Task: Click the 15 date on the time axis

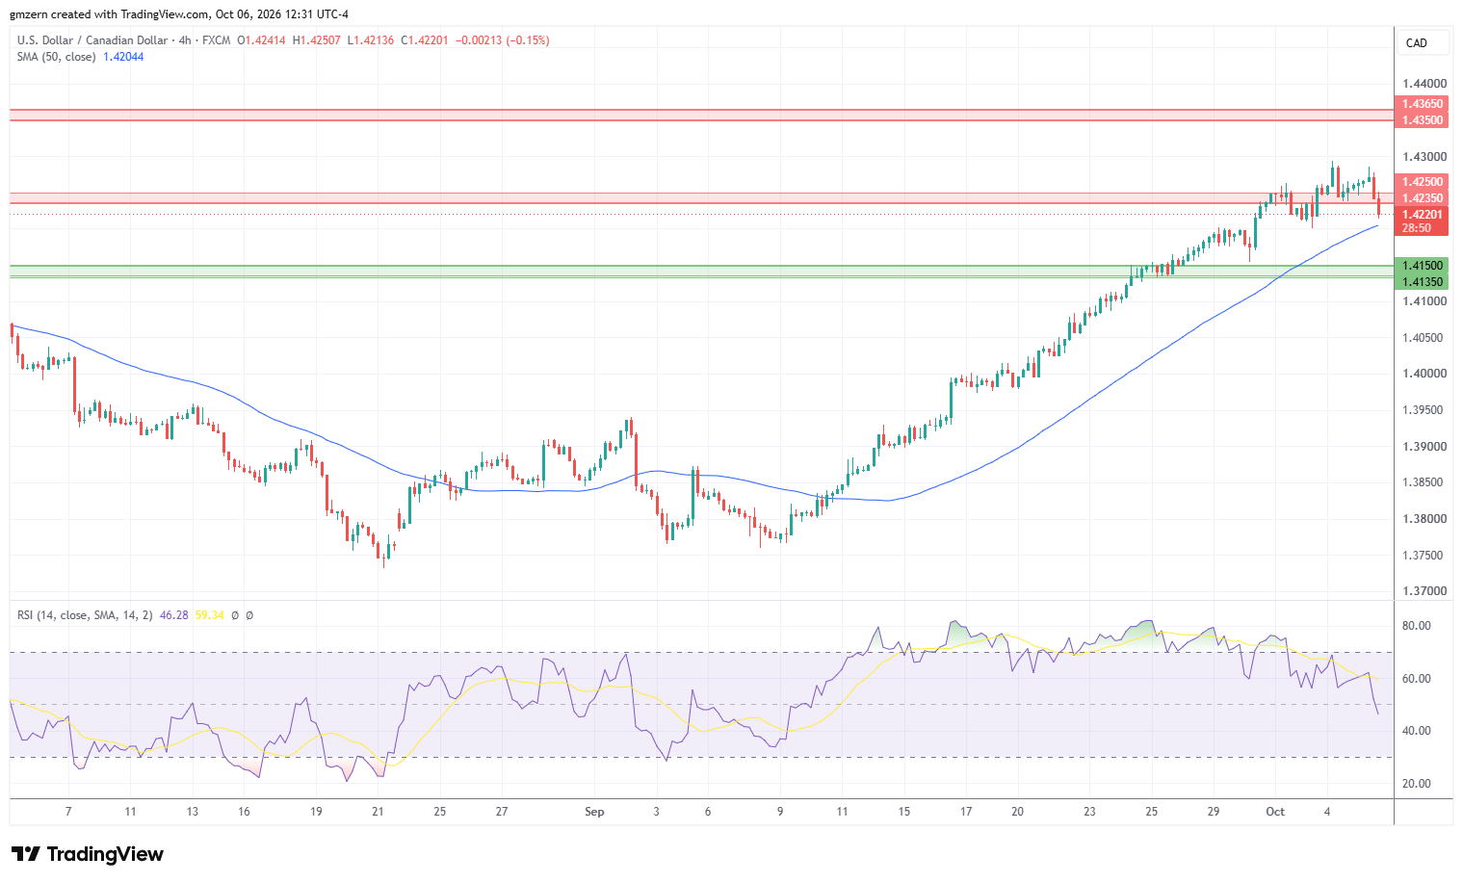Action: click(x=903, y=812)
